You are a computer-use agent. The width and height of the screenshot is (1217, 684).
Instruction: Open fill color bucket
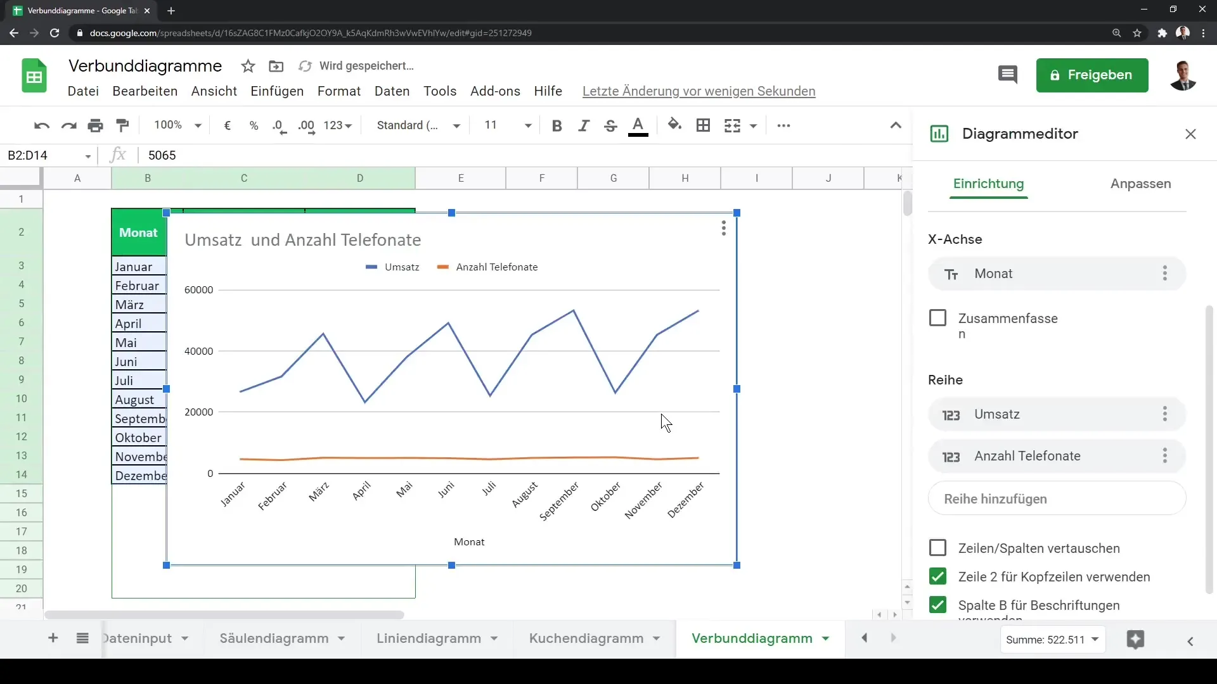tap(675, 125)
